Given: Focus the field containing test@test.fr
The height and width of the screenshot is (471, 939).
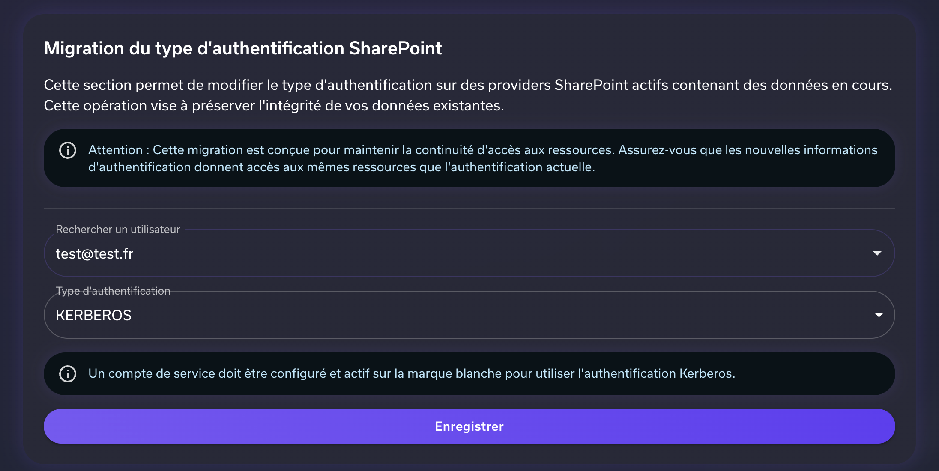Looking at the screenshot, I should (428, 253).
